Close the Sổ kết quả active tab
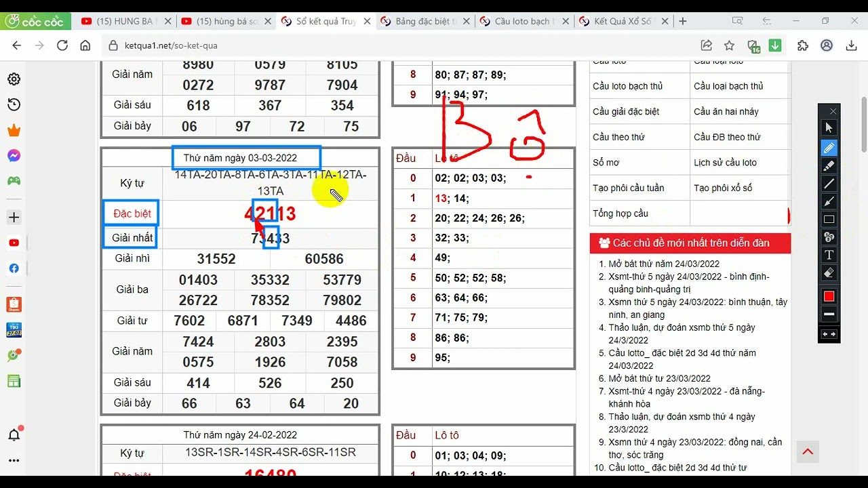Screen dimensions: 868x488 pos(367,22)
